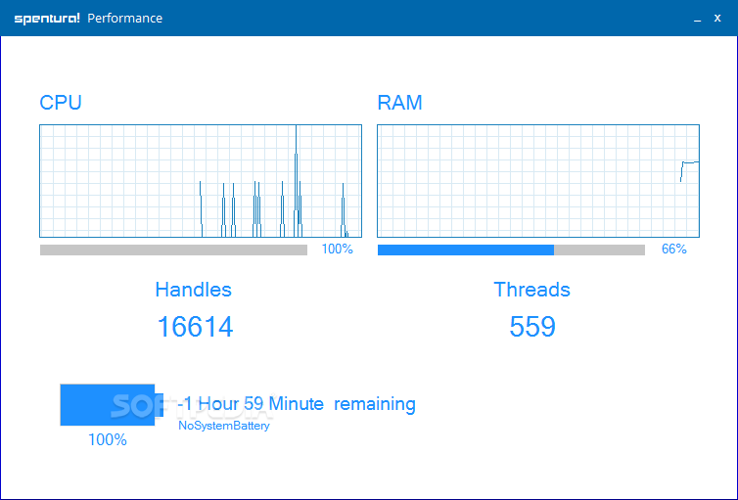The width and height of the screenshot is (738, 500).
Task: Click the CPU 100% value
Action: pos(337,249)
